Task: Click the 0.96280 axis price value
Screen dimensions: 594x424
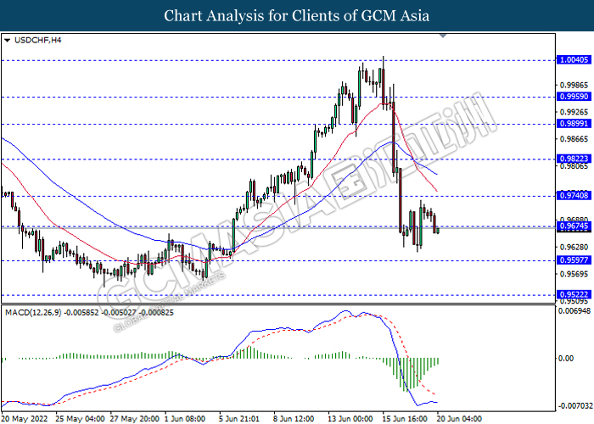Action: [574, 248]
